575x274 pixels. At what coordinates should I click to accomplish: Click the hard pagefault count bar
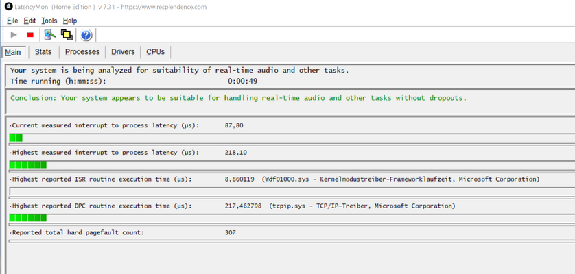[x=292, y=241]
